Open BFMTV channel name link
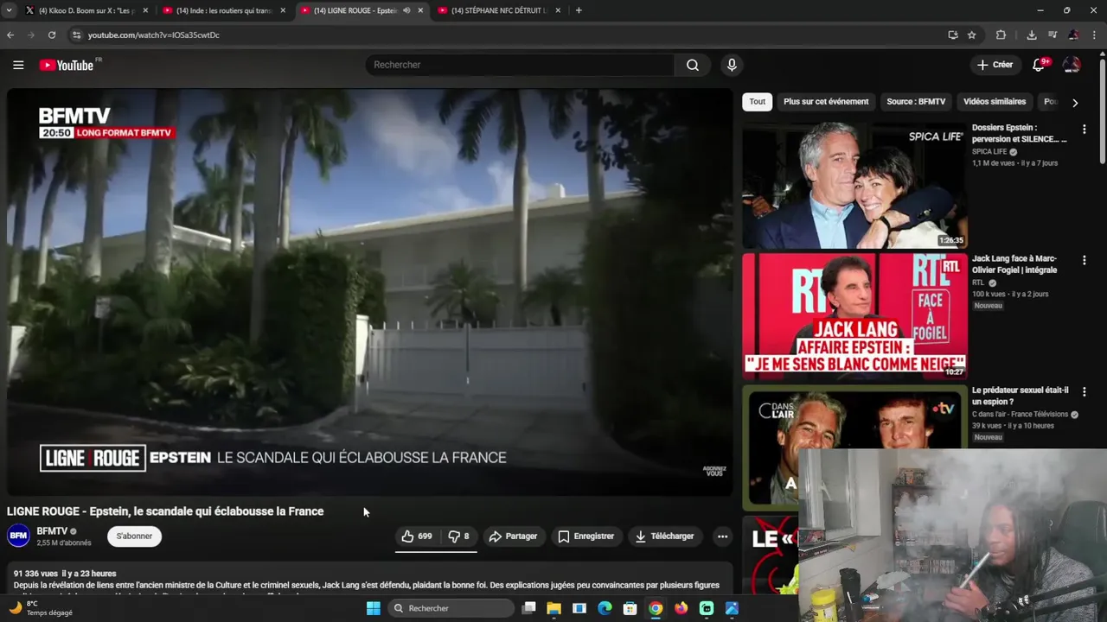The width and height of the screenshot is (1107, 622). pos(52,531)
